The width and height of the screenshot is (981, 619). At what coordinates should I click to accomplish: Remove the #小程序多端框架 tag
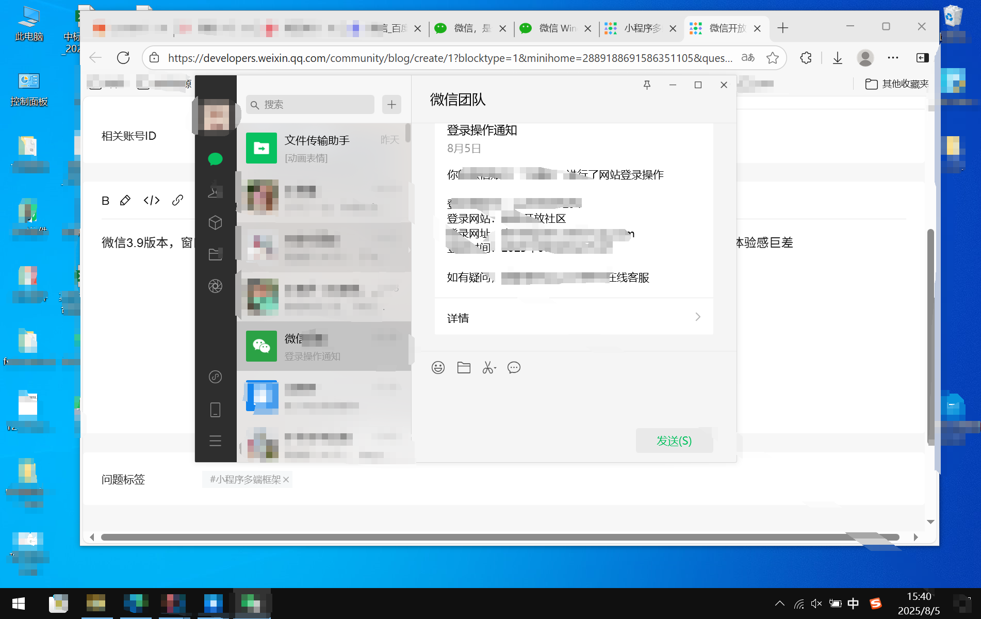tap(286, 480)
